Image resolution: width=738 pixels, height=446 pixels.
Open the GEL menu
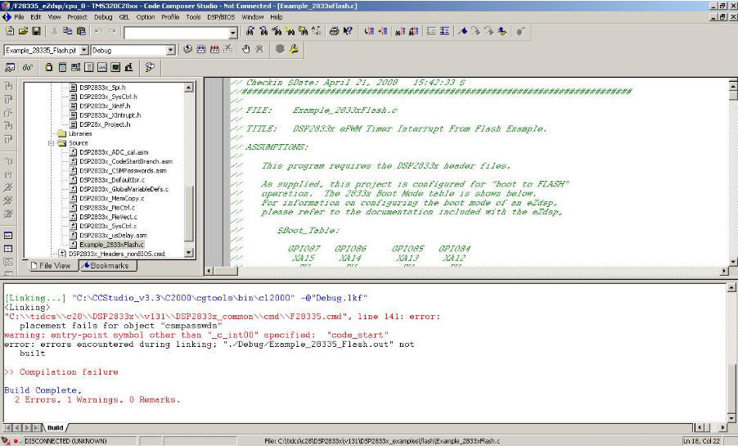click(x=124, y=17)
